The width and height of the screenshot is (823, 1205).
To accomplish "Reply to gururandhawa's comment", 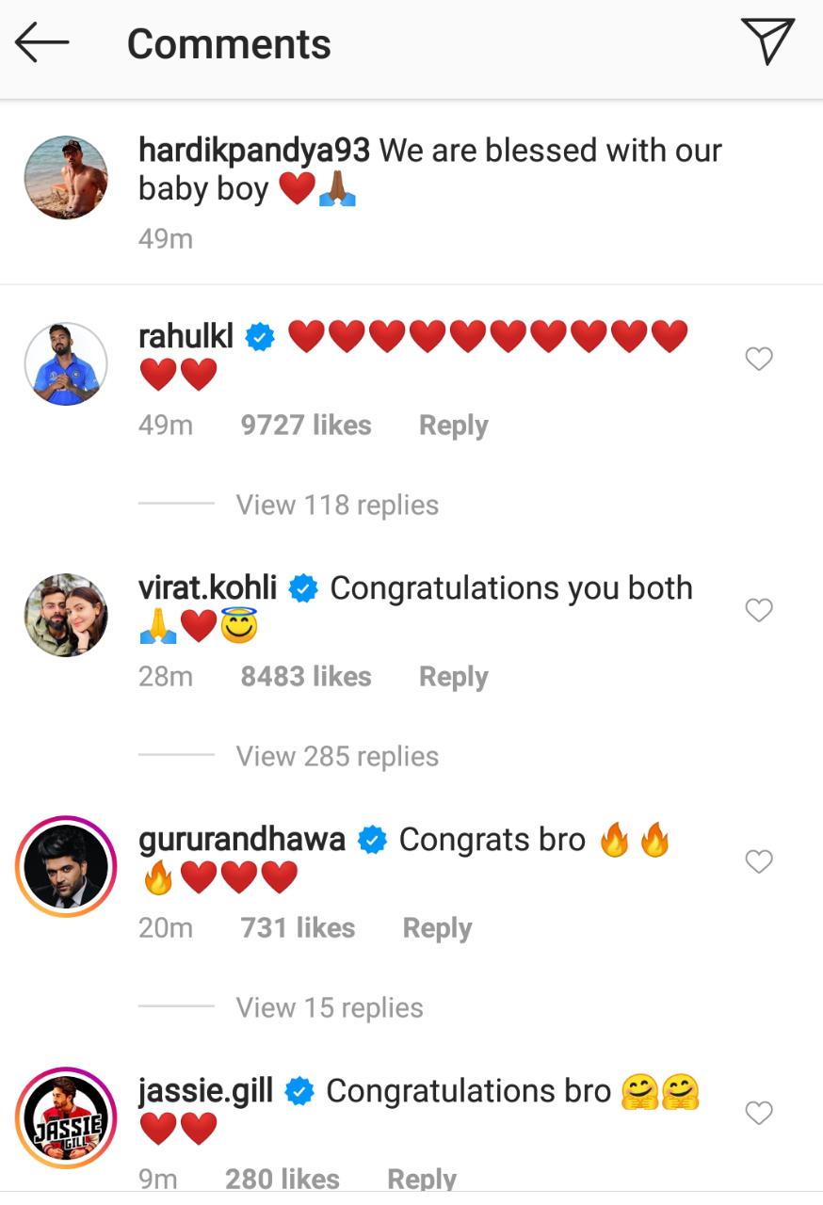I will (x=437, y=928).
